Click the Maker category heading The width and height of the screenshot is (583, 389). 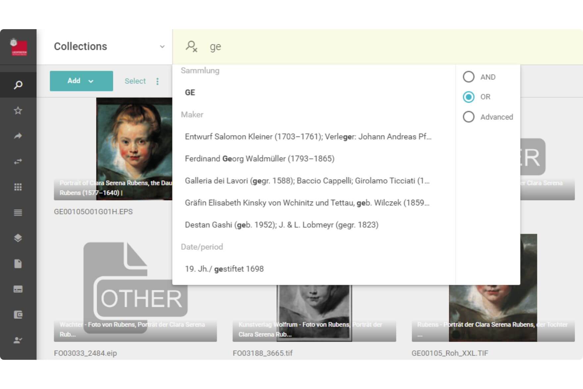[192, 115]
